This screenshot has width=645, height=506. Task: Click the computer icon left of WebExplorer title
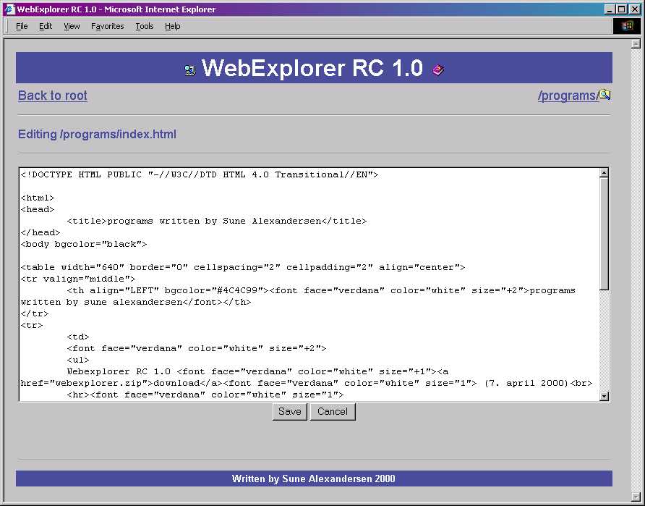coord(190,70)
